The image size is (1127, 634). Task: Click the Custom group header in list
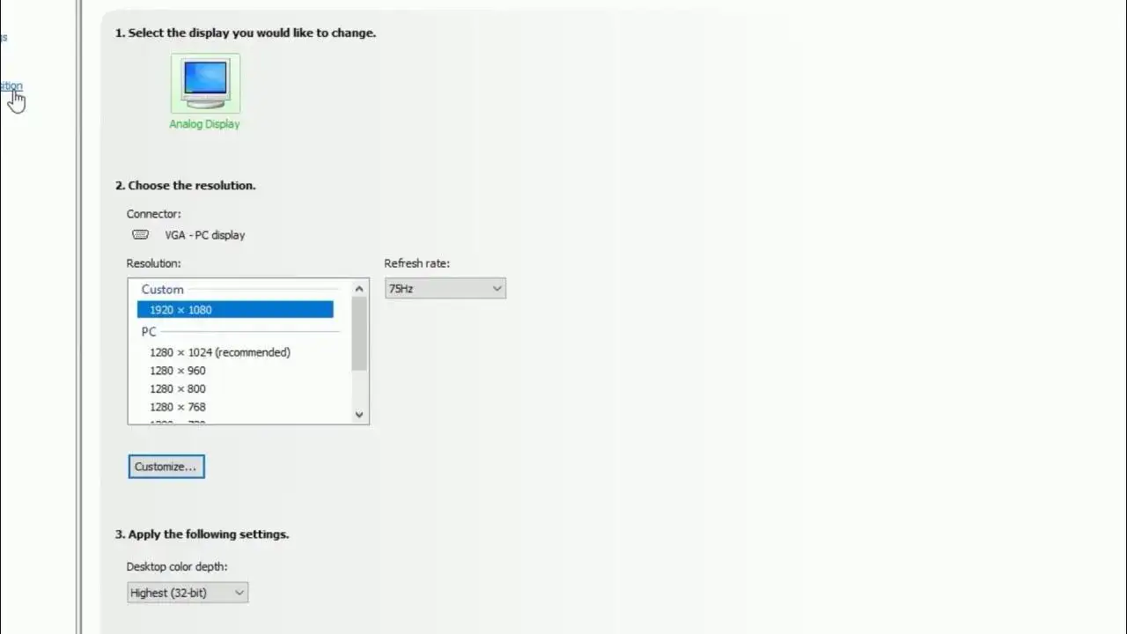163,290
